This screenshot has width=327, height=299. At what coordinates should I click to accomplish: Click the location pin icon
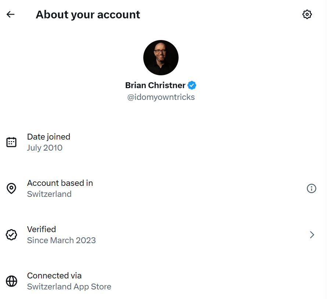11,188
